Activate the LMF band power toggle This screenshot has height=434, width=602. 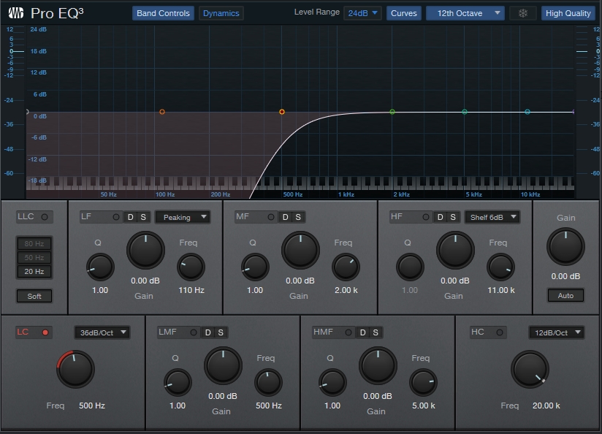194,332
